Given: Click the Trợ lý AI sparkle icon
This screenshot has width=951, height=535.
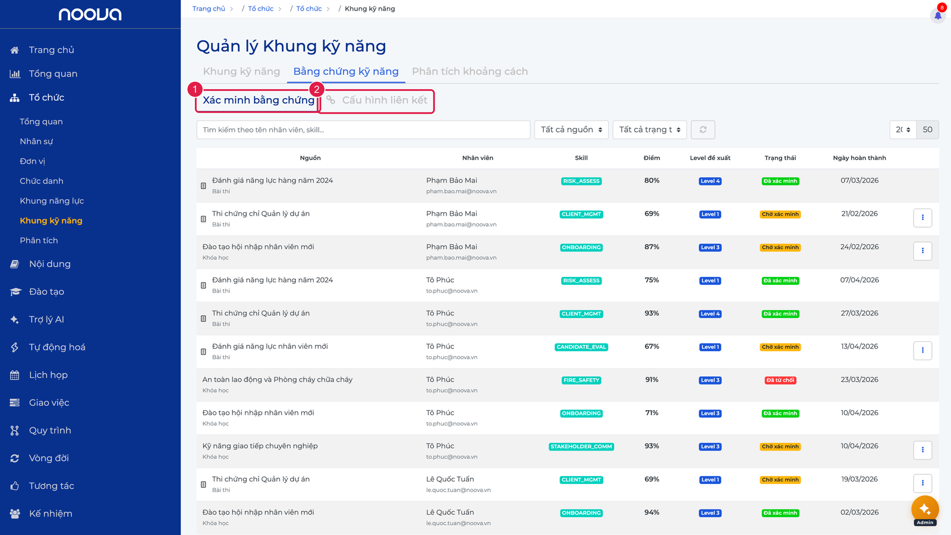Looking at the screenshot, I should coord(15,319).
